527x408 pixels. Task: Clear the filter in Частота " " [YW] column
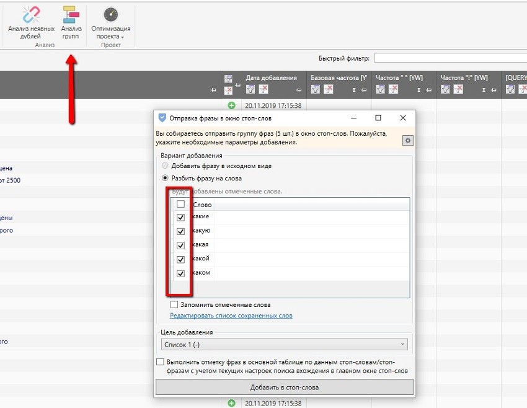[x=393, y=89]
